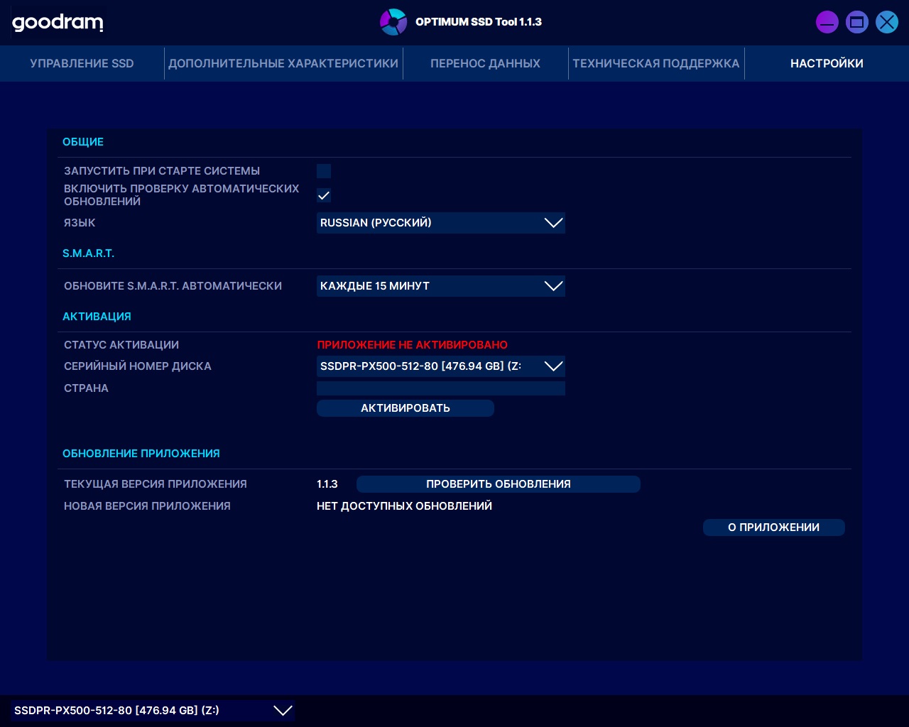
Task: Click the S.M.A.R.T. section heading
Action: (88, 253)
